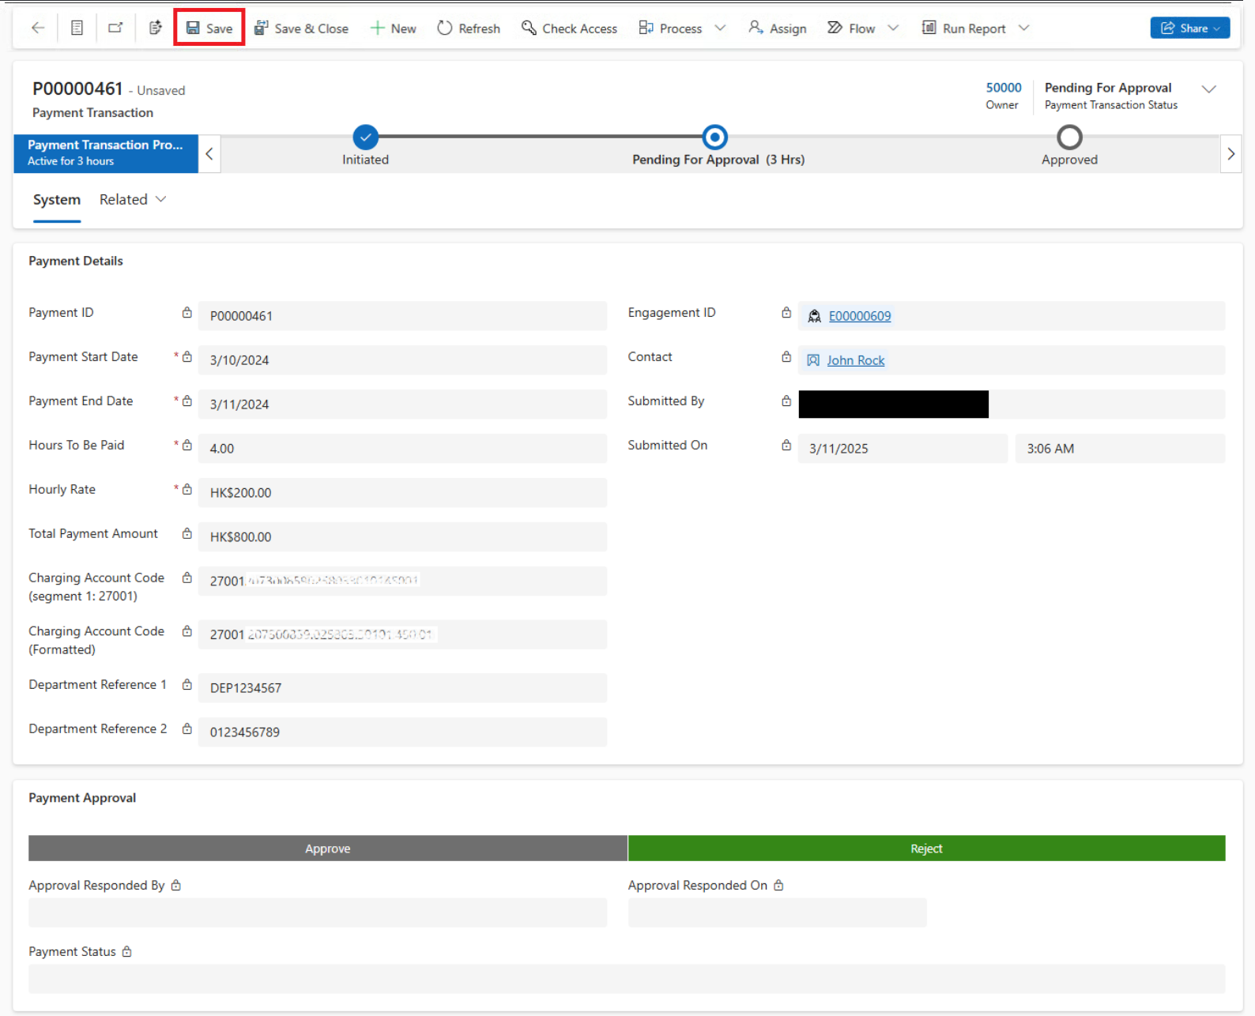Click the Save toolbar button
1255x1016 pixels.
click(209, 28)
